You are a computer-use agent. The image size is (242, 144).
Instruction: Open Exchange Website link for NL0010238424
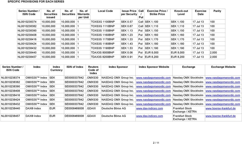[223, 100]
